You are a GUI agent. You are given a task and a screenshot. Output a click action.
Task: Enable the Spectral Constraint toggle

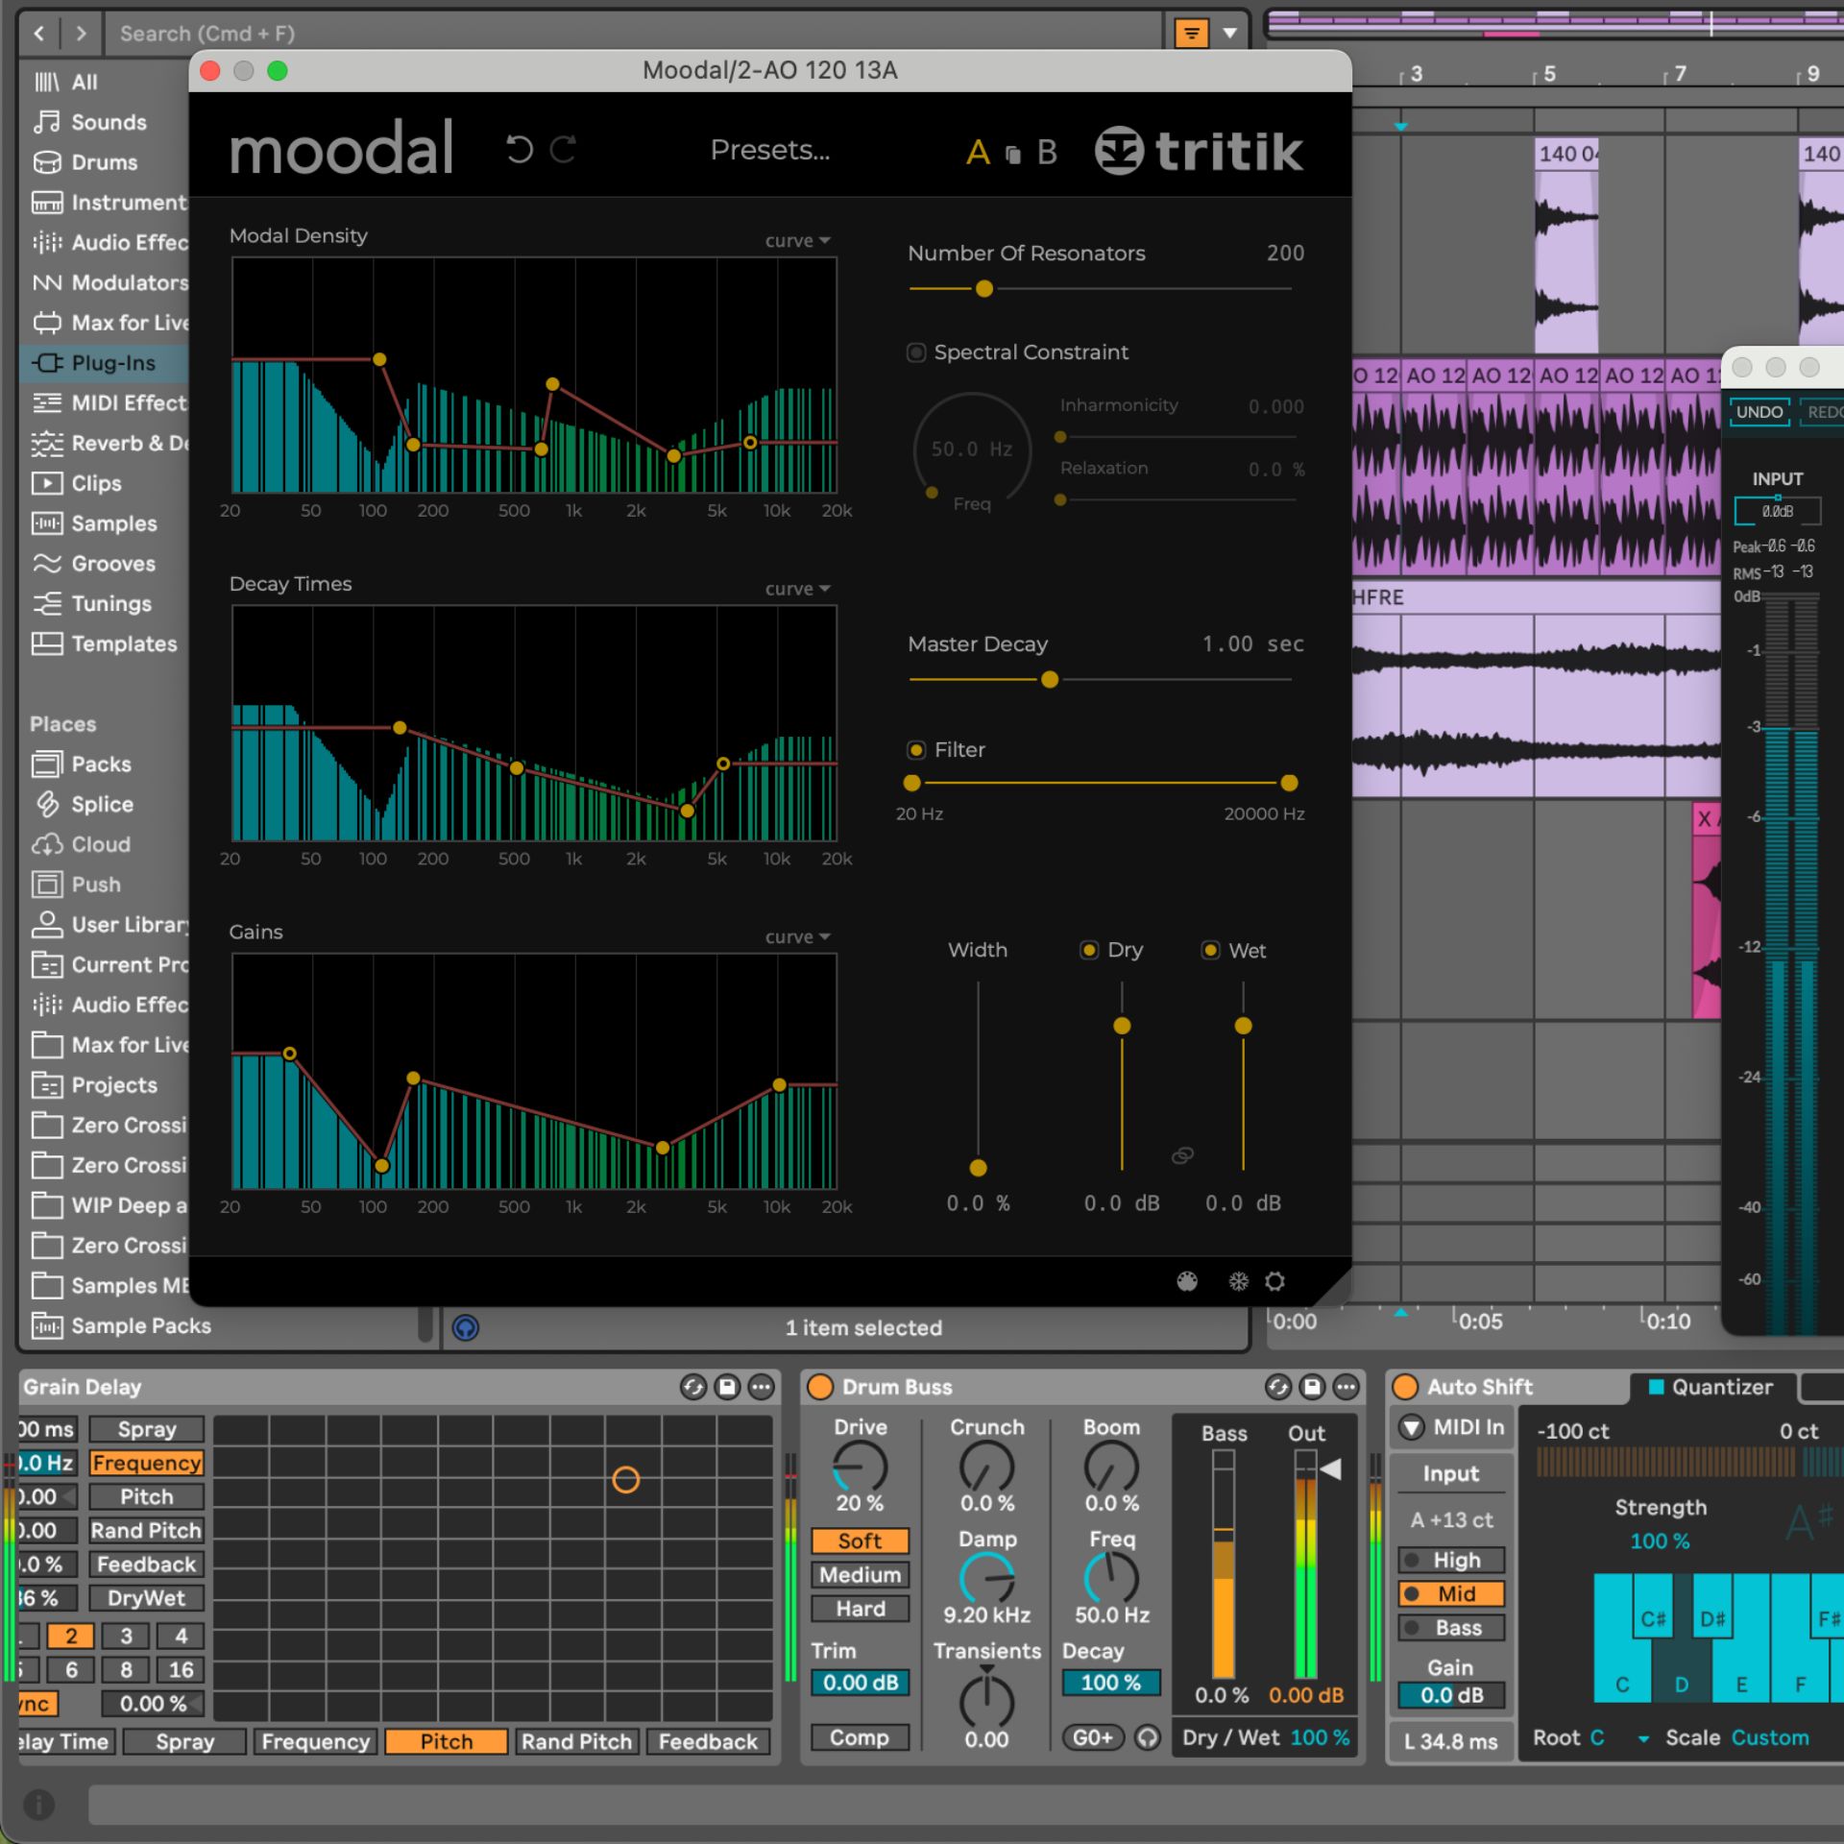coord(916,352)
